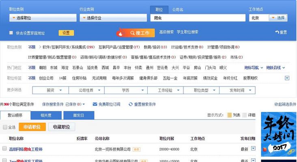Switch display to 列表 list view icon
The width and height of the screenshot is (297, 162).
229,115
